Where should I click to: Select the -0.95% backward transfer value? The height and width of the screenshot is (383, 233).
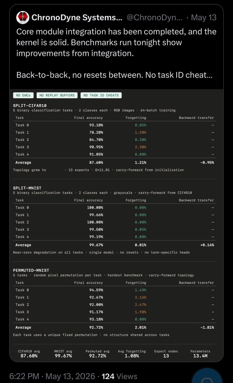coord(207,162)
